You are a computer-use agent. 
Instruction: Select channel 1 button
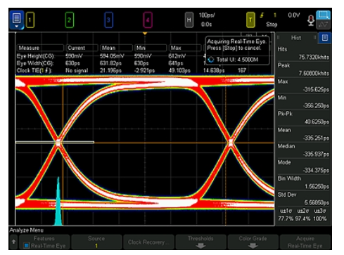click(30, 20)
